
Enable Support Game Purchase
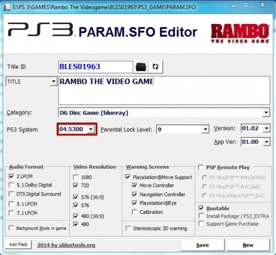pyautogui.click(x=201, y=224)
